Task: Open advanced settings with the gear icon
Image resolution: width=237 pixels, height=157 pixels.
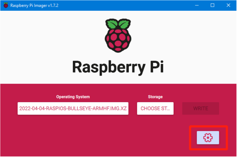Action: (x=208, y=138)
